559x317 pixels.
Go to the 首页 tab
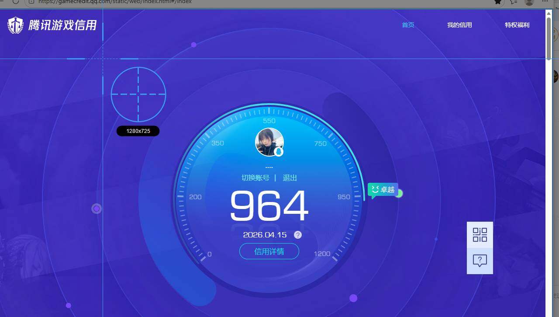[x=408, y=25]
